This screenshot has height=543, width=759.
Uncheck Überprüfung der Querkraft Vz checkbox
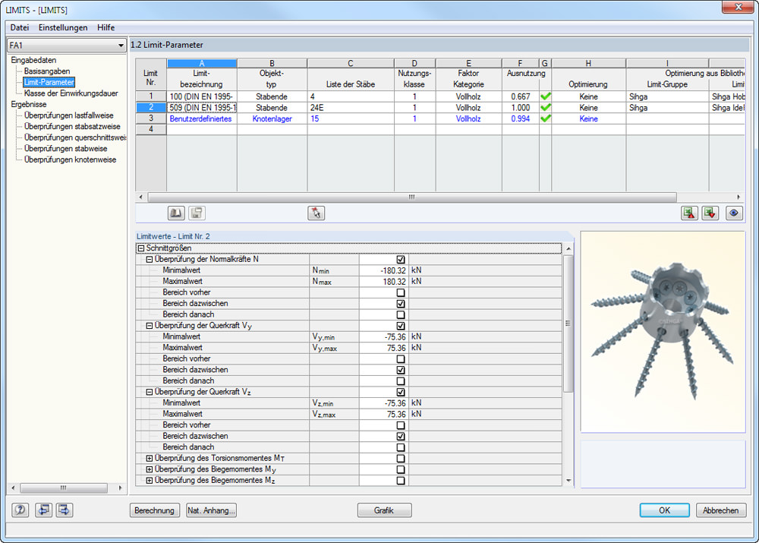click(401, 393)
